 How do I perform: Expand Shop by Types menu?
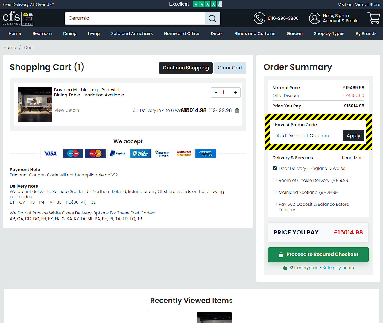point(329,33)
